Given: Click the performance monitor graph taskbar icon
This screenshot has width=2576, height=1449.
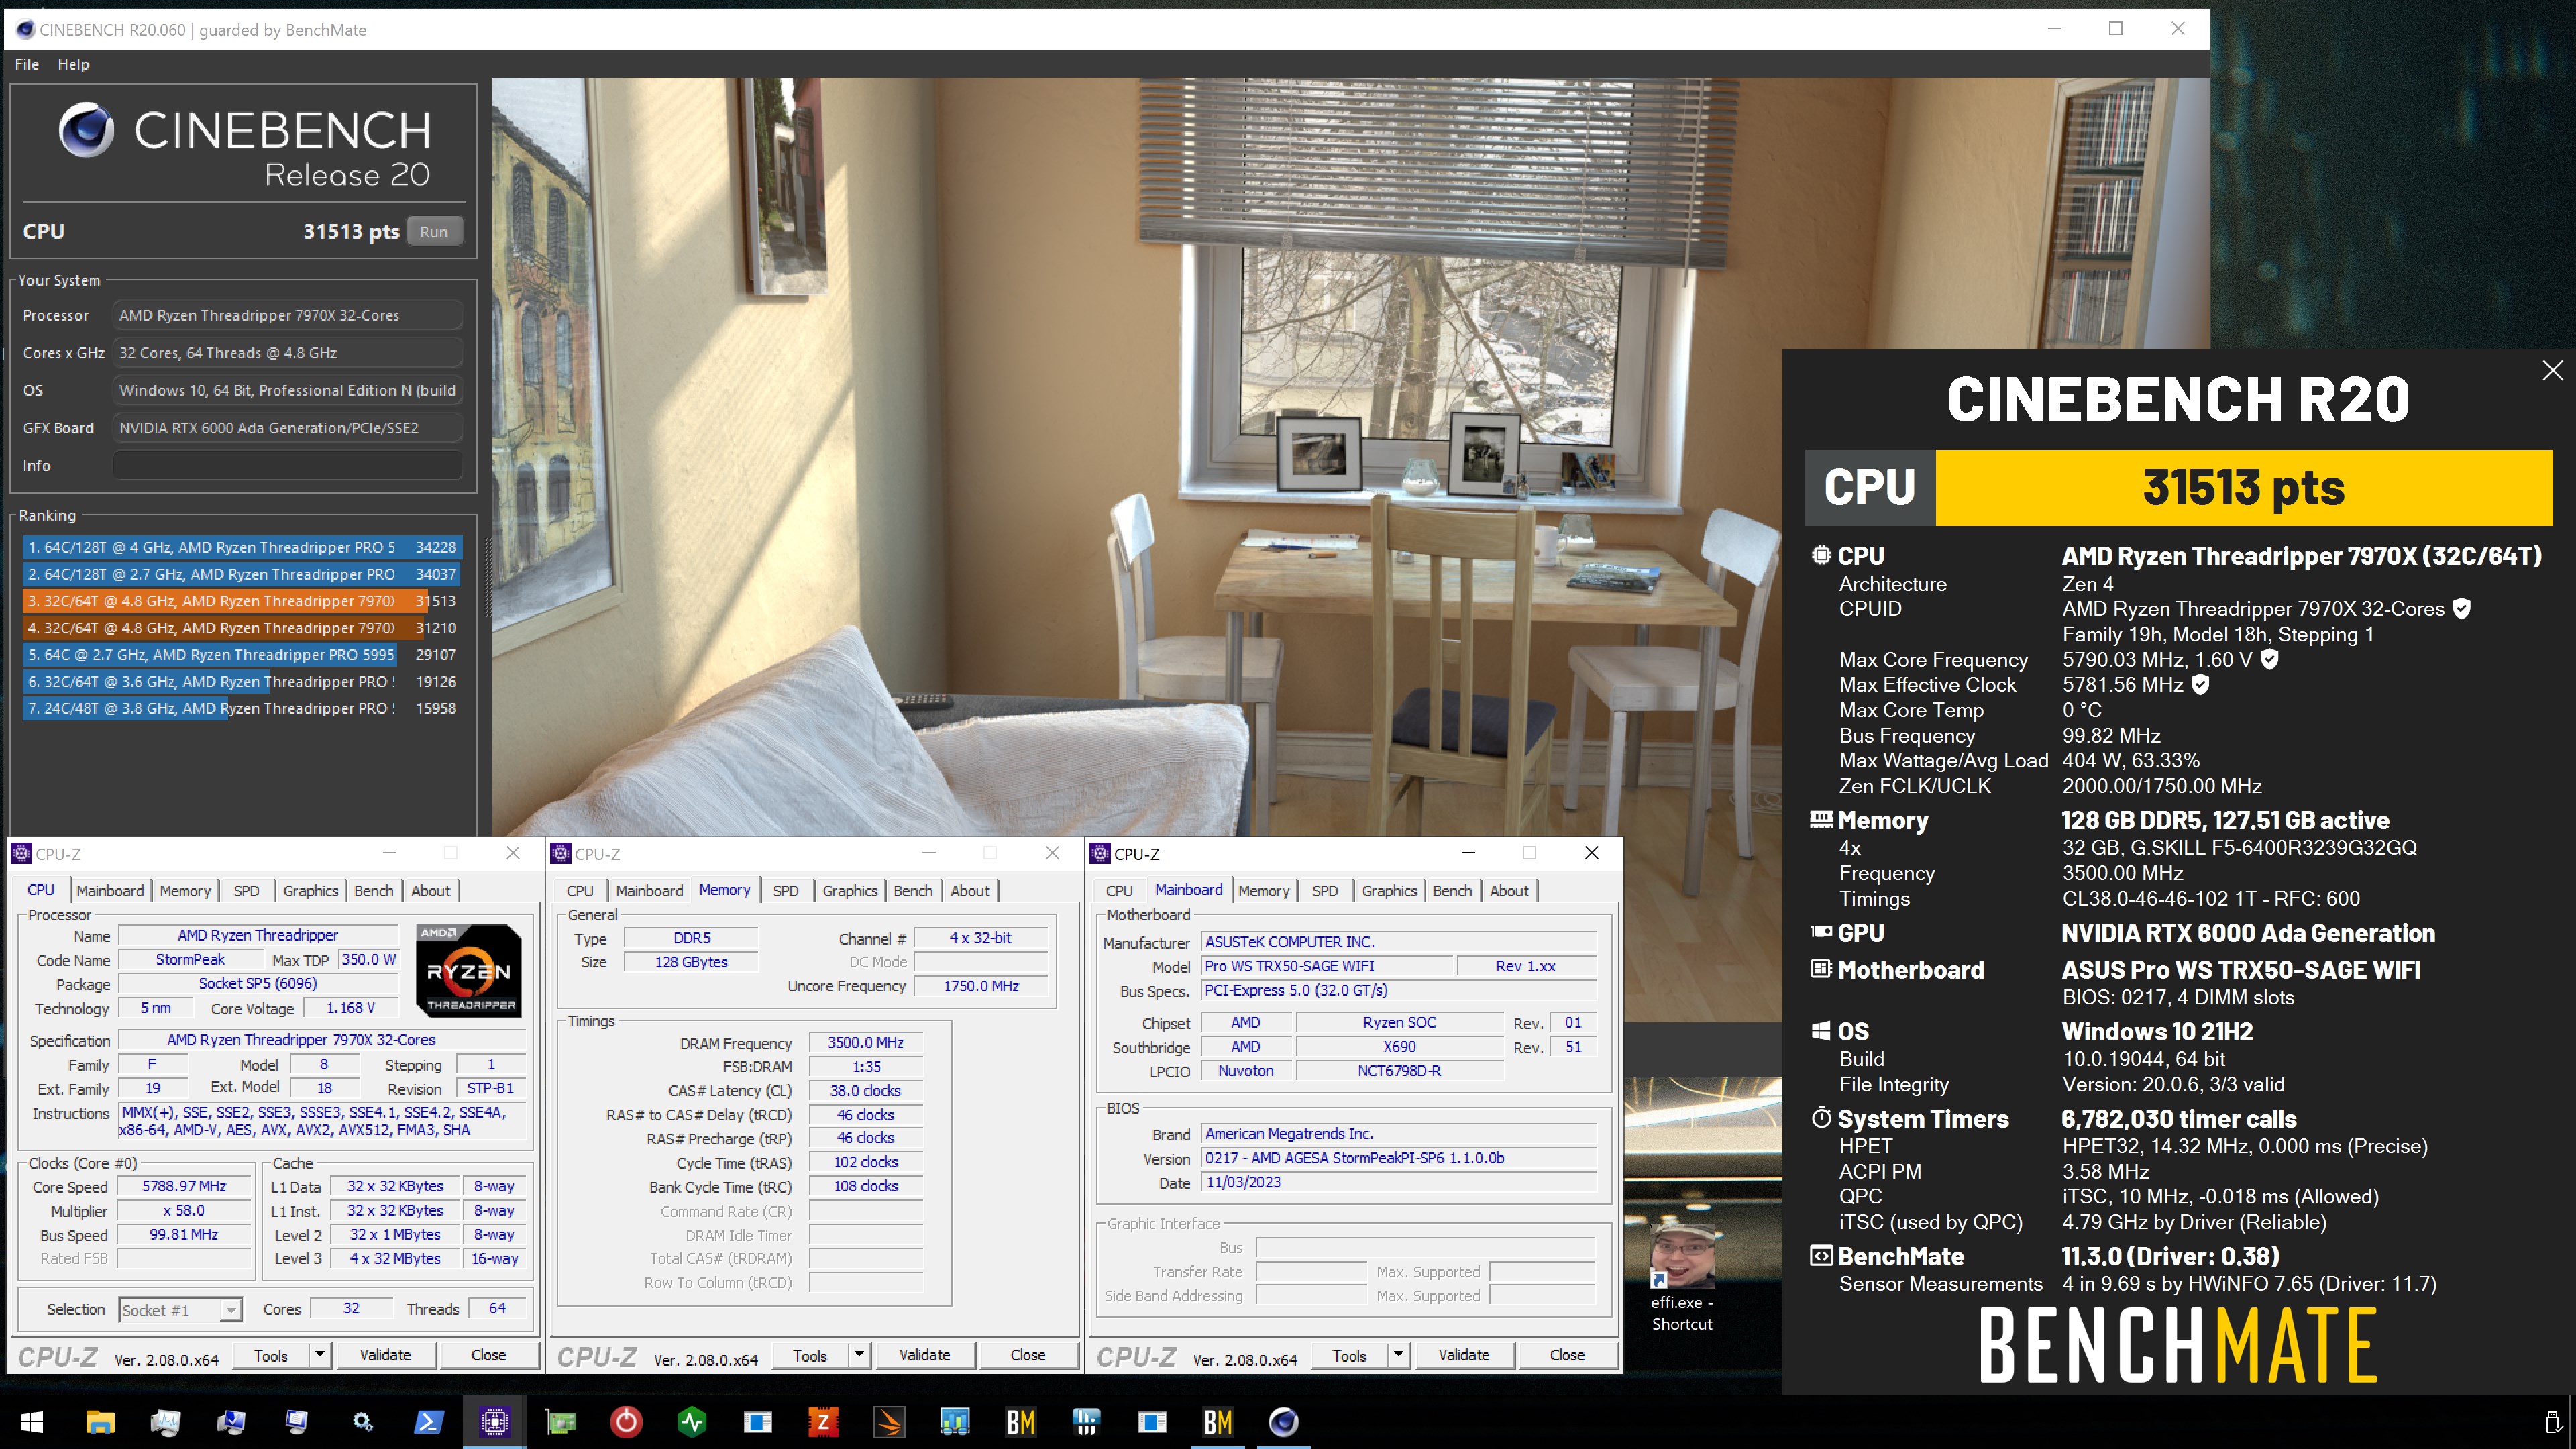Looking at the screenshot, I should (165, 1421).
